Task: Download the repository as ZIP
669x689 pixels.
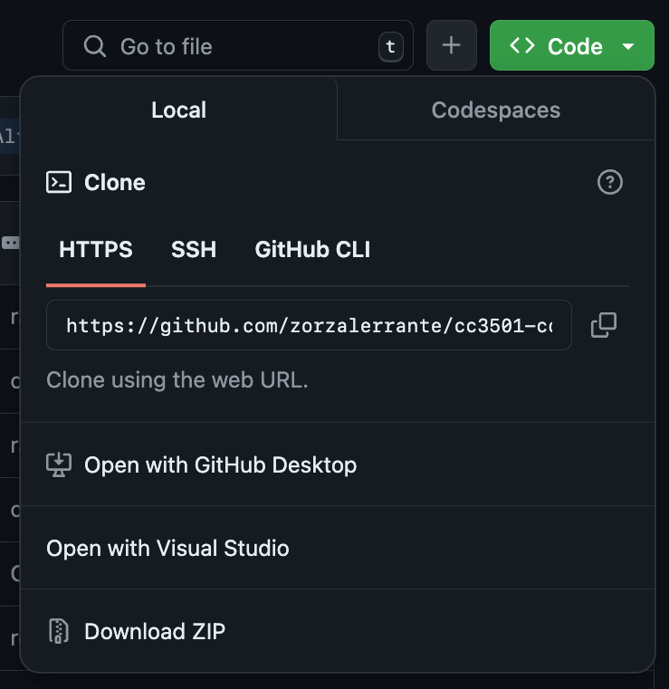Action: tap(155, 631)
